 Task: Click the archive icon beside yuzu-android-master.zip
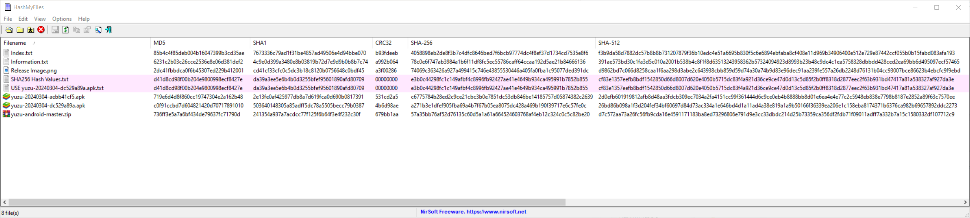tap(6, 114)
